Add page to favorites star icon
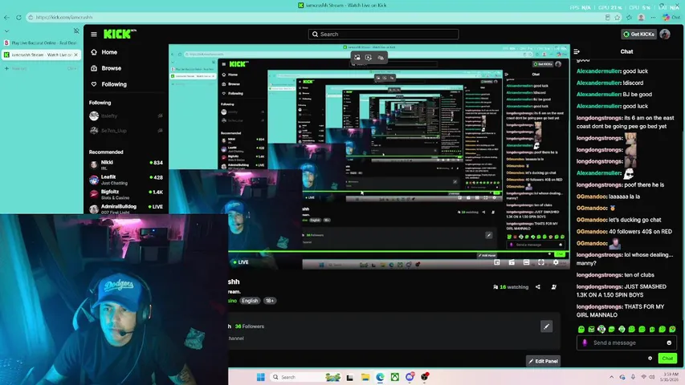The height and width of the screenshot is (385, 685). tap(618, 18)
